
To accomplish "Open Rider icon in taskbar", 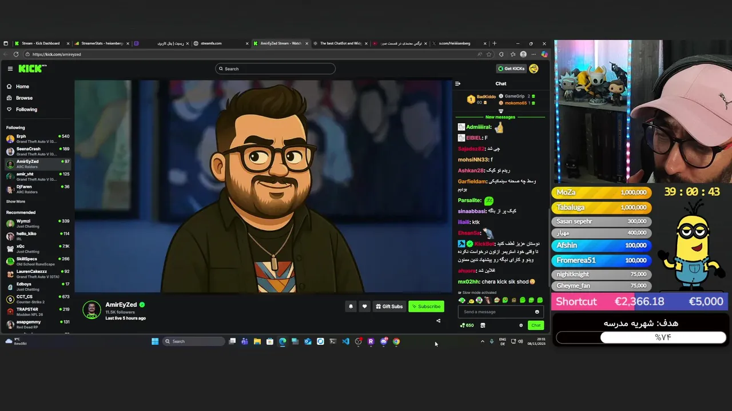I will (x=371, y=341).
